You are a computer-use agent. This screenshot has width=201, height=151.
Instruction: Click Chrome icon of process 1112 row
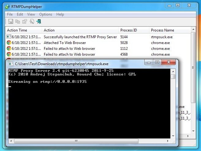click(9, 49)
